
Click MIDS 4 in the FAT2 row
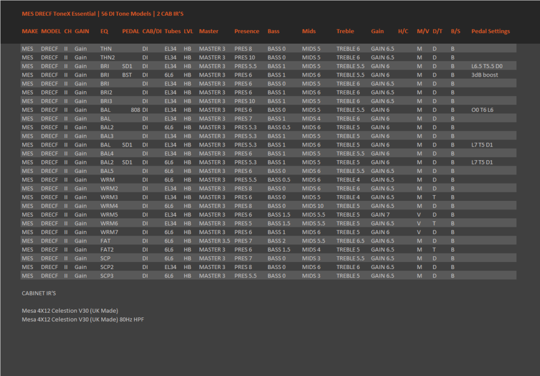(311, 249)
